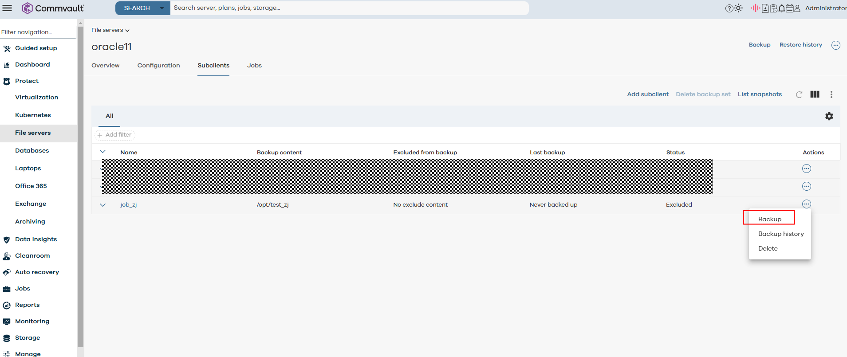
Task: Open the column chooser icon
Action: [x=815, y=94]
